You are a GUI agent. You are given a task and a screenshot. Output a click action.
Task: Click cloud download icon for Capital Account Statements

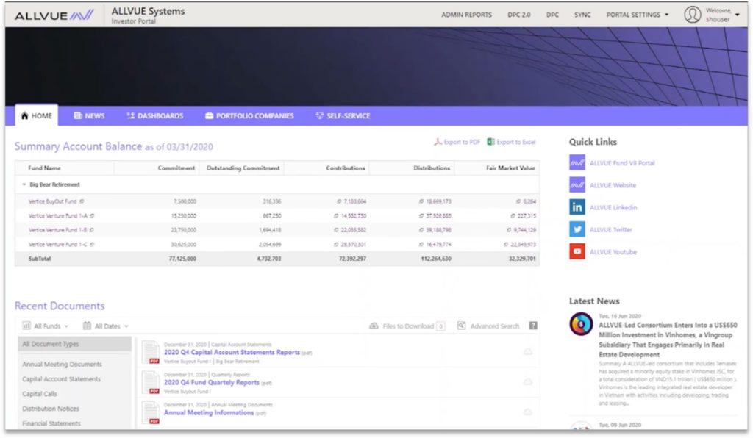click(527, 352)
